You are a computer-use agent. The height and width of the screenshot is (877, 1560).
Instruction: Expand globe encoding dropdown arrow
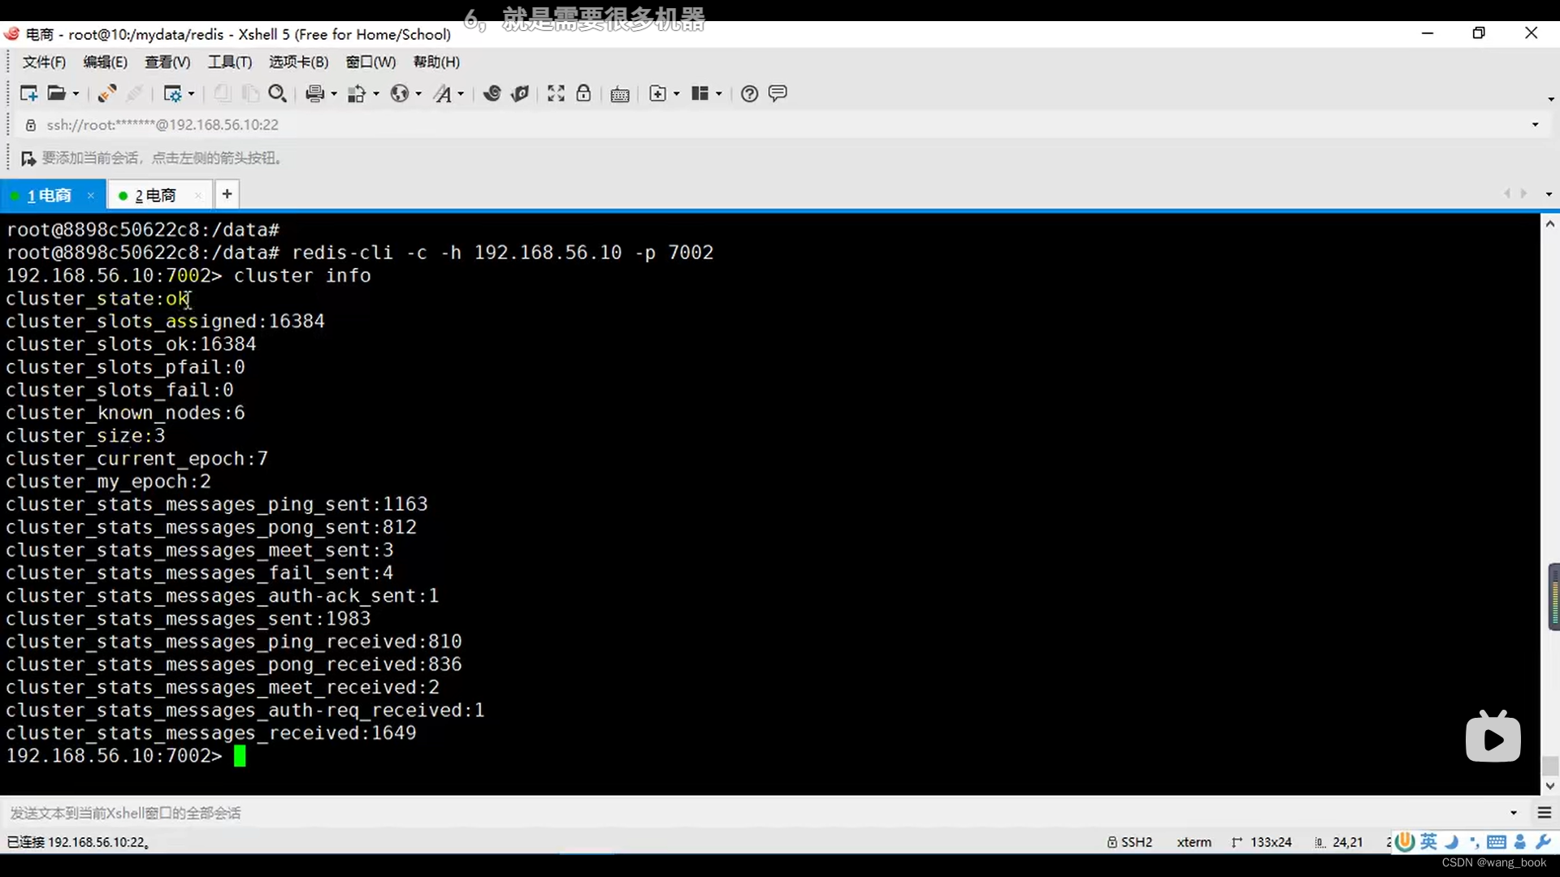tap(418, 94)
